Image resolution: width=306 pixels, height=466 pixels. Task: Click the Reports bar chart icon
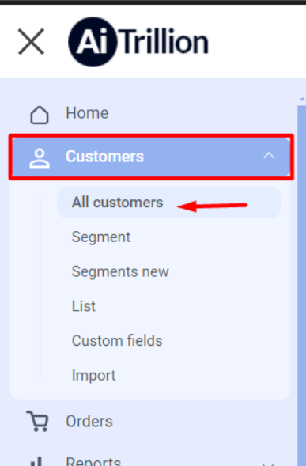pyautogui.click(x=36, y=461)
